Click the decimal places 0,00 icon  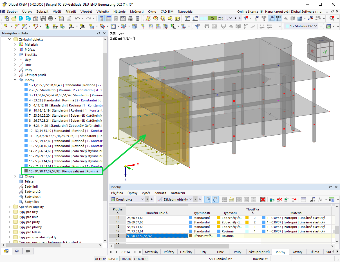click(x=332, y=199)
